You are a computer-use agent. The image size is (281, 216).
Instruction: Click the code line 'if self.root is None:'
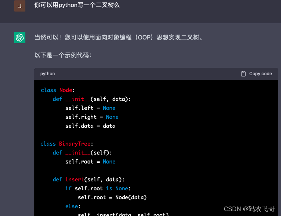[98, 188]
